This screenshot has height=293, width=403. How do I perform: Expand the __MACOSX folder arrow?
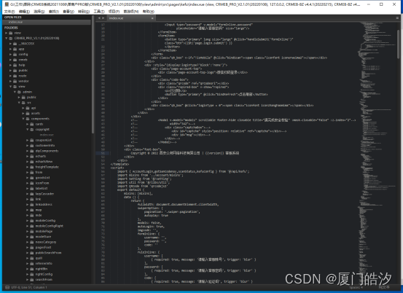(10, 44)
